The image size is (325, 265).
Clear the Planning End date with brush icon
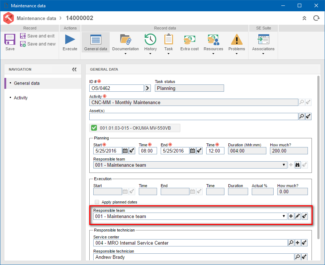click(x=199, y=151)
